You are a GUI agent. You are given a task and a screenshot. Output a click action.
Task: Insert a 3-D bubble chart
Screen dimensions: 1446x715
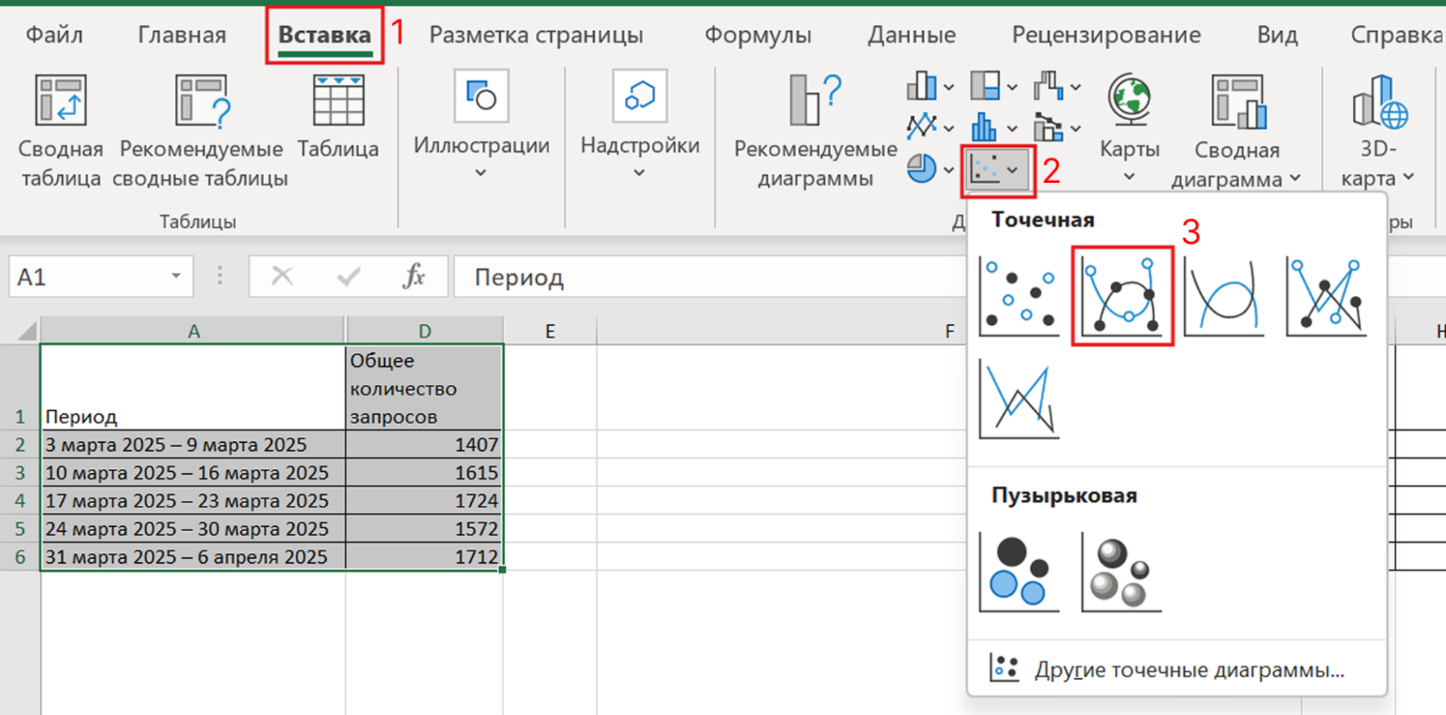tap(1121, 572)
